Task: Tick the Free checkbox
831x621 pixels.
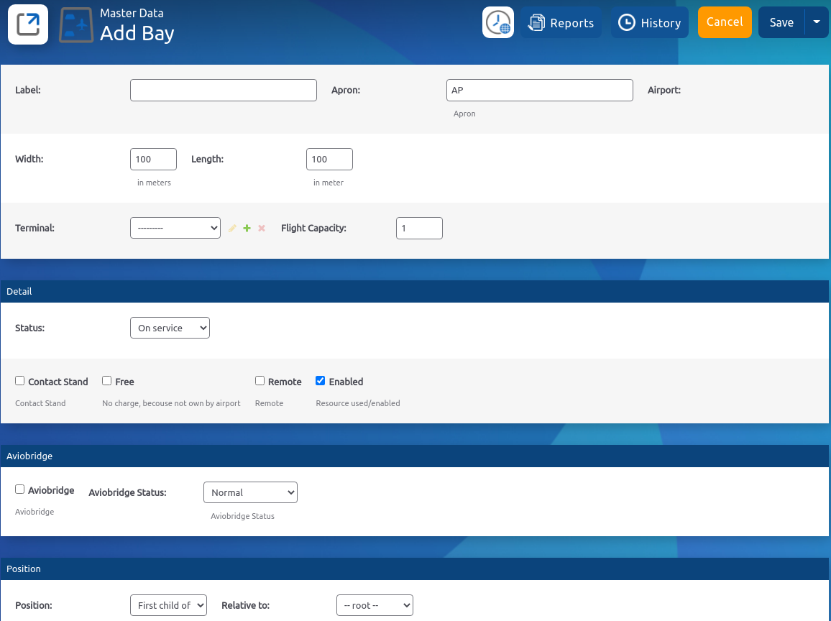Action: point(107,381)
